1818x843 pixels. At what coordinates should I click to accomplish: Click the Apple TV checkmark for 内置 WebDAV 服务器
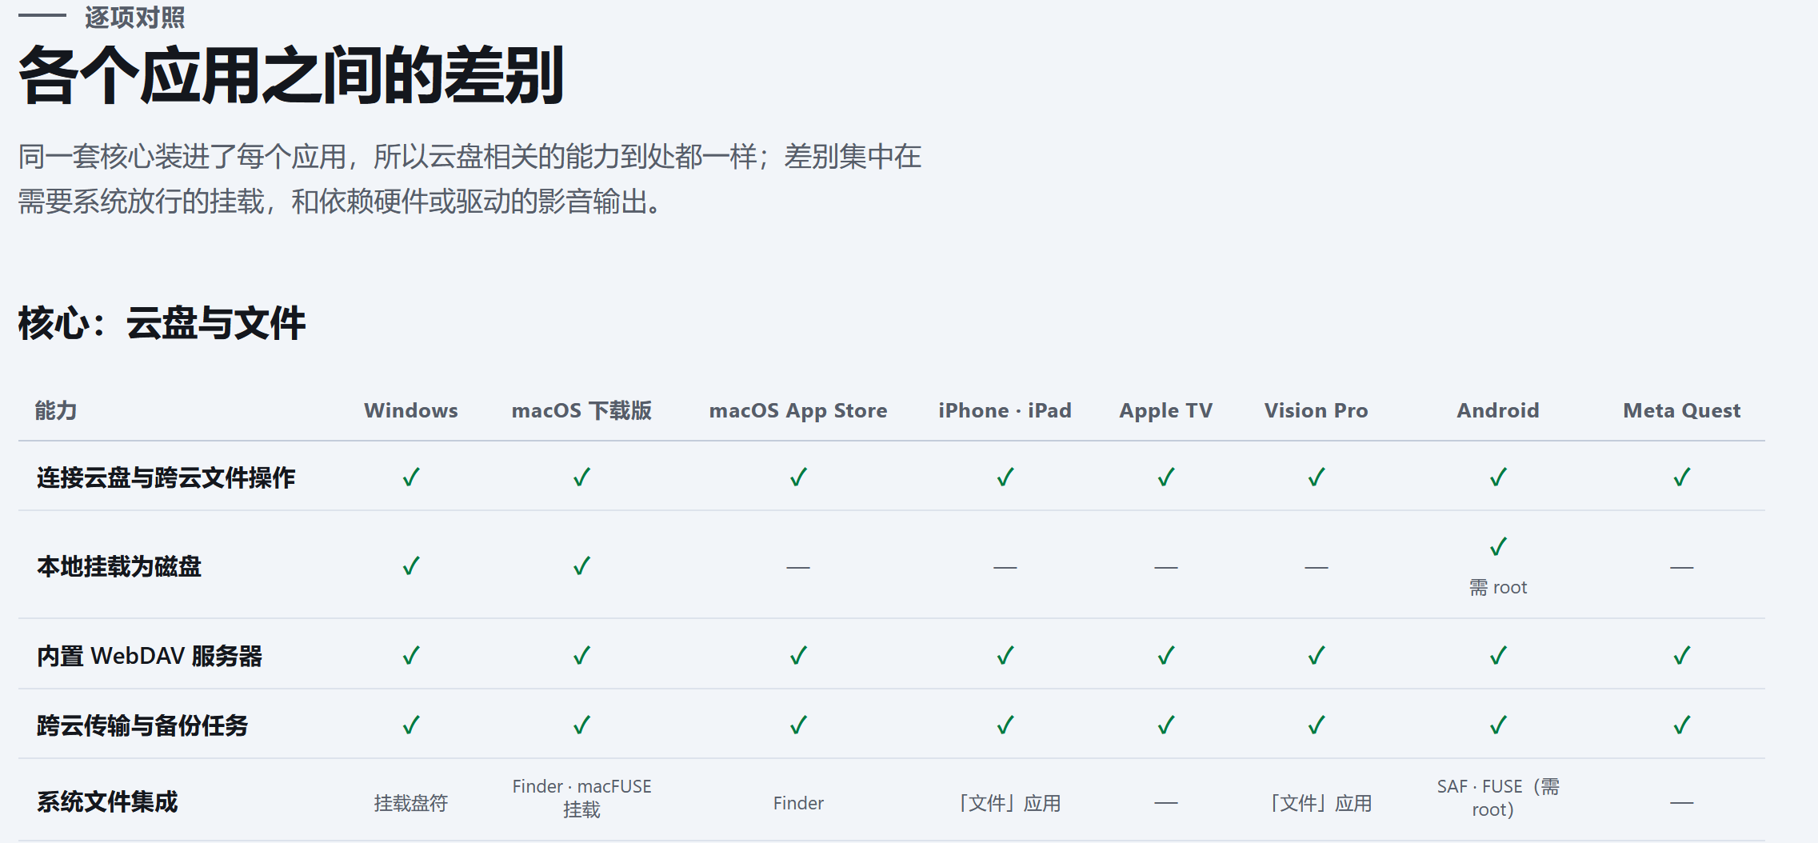(1166, 656)
